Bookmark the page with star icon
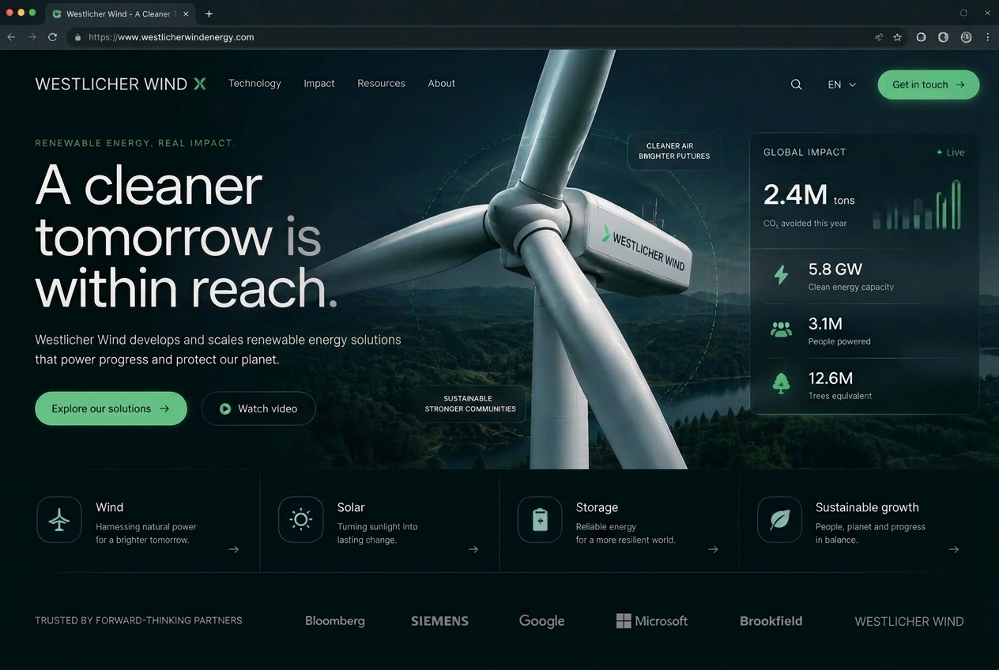The width and height of the screenshot is (999, 670). coord(897,37)
